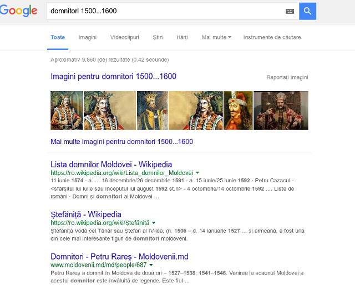This screenshot has height=289, width=355.
Task: Click inside the search query field
Action: pyautogui.click(x=166, y=11)
